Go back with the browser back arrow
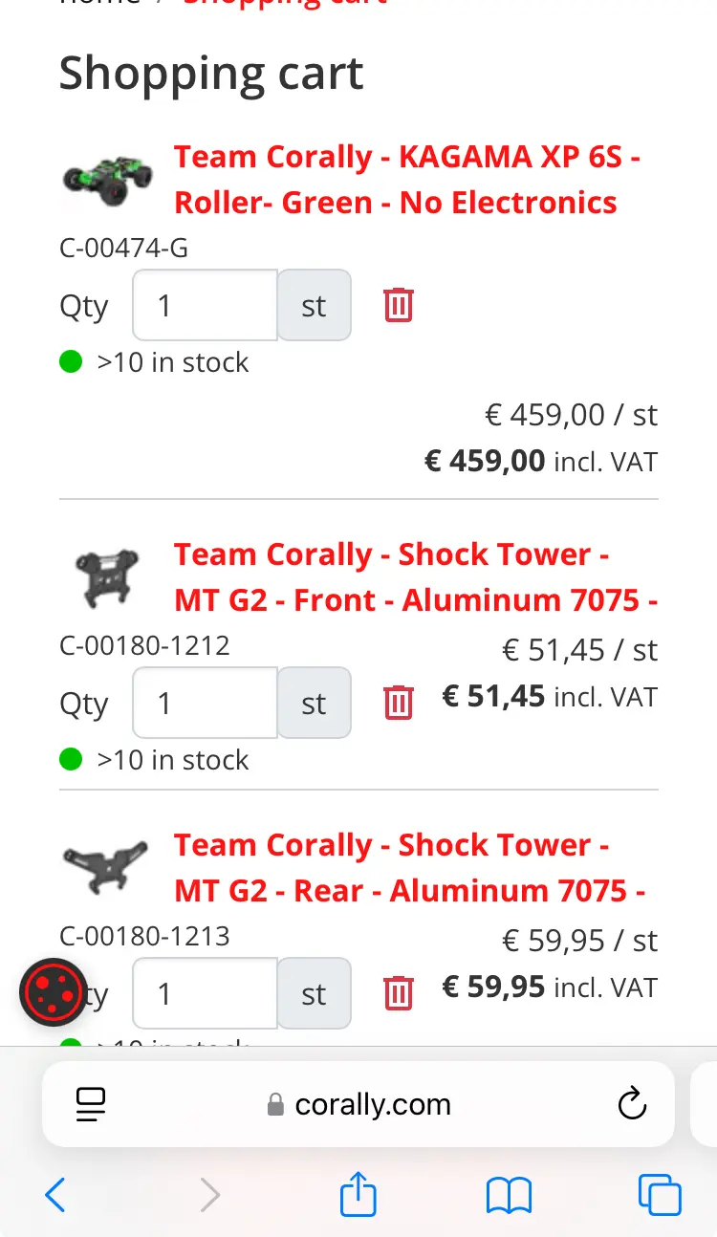This screenshot has height=1237, width=717. click(x=55, y=1195)
